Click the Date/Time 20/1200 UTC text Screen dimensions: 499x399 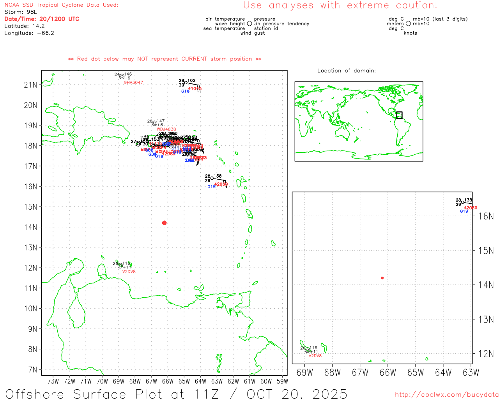click(42, 19)
